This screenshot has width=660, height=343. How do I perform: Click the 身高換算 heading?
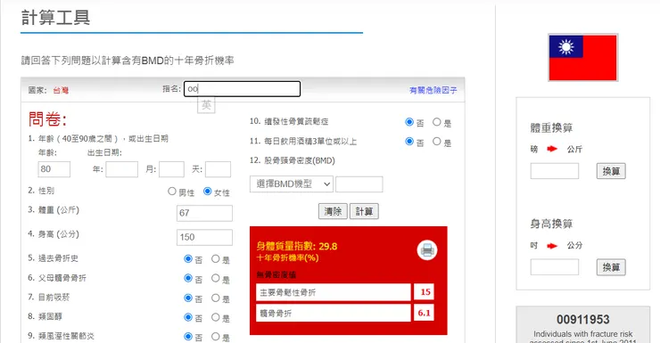(551, 224)
